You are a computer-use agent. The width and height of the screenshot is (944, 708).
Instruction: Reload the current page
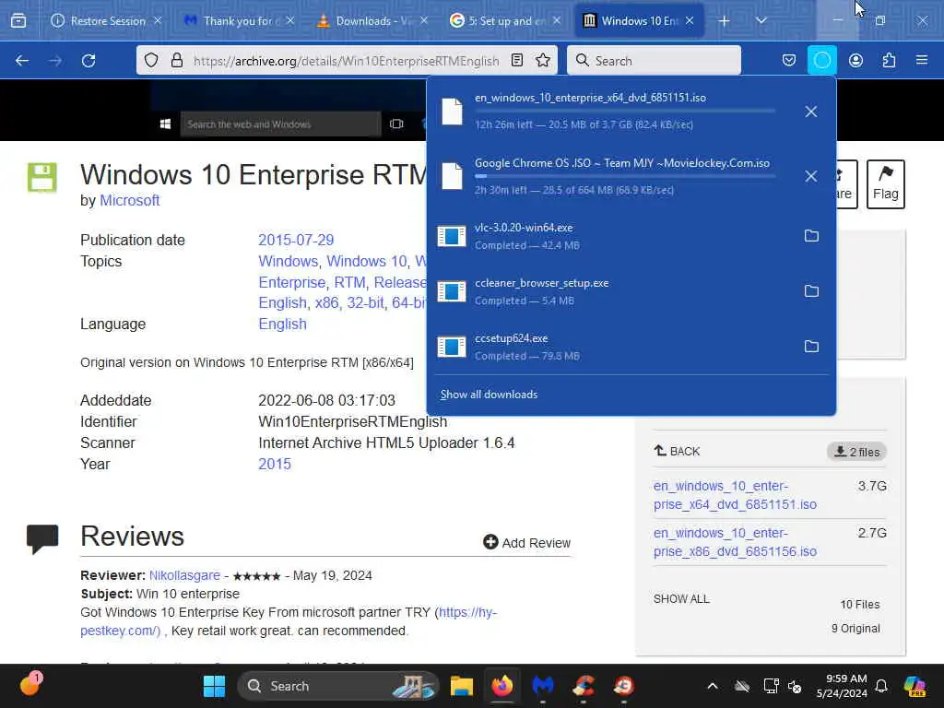pyautogui.click(x=88, y=61)
